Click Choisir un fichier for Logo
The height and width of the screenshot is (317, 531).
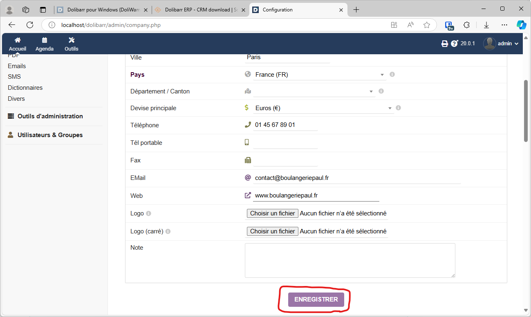tap(272, 213)
